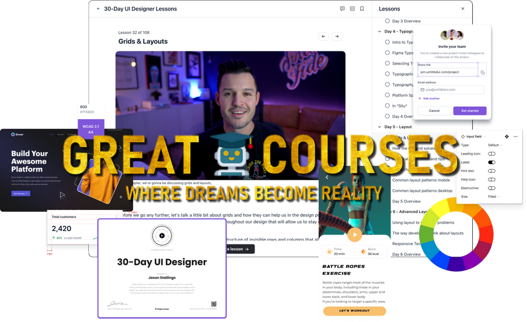
Task: Click the Grids & Layouts lesson title
Action: [x=143, y=41]
